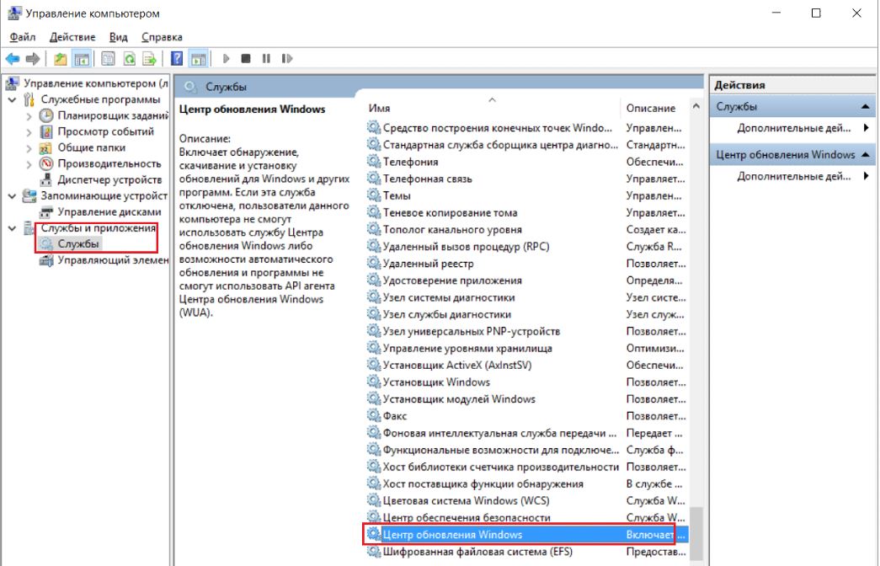Image resolution: width=880 pixels, height=566 pixels.
Task: Select the Центр обновления Windows service row
Action: coord(525,535)
